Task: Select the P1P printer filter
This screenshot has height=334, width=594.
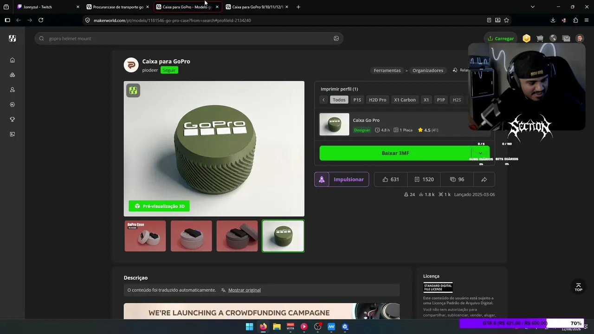Action: coord(441,100)
